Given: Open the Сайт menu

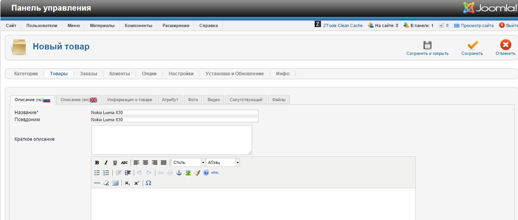Looking at the screenshot, I should point(11,25).
